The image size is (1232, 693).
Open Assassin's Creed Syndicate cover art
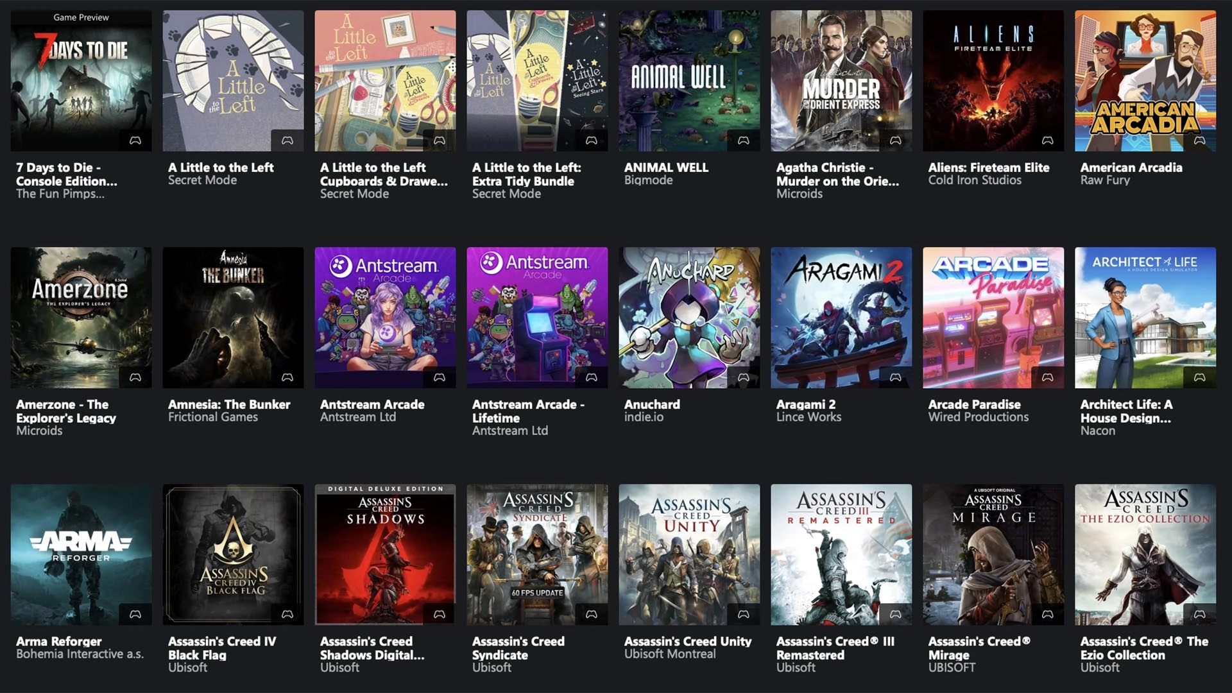pos(537,554)
